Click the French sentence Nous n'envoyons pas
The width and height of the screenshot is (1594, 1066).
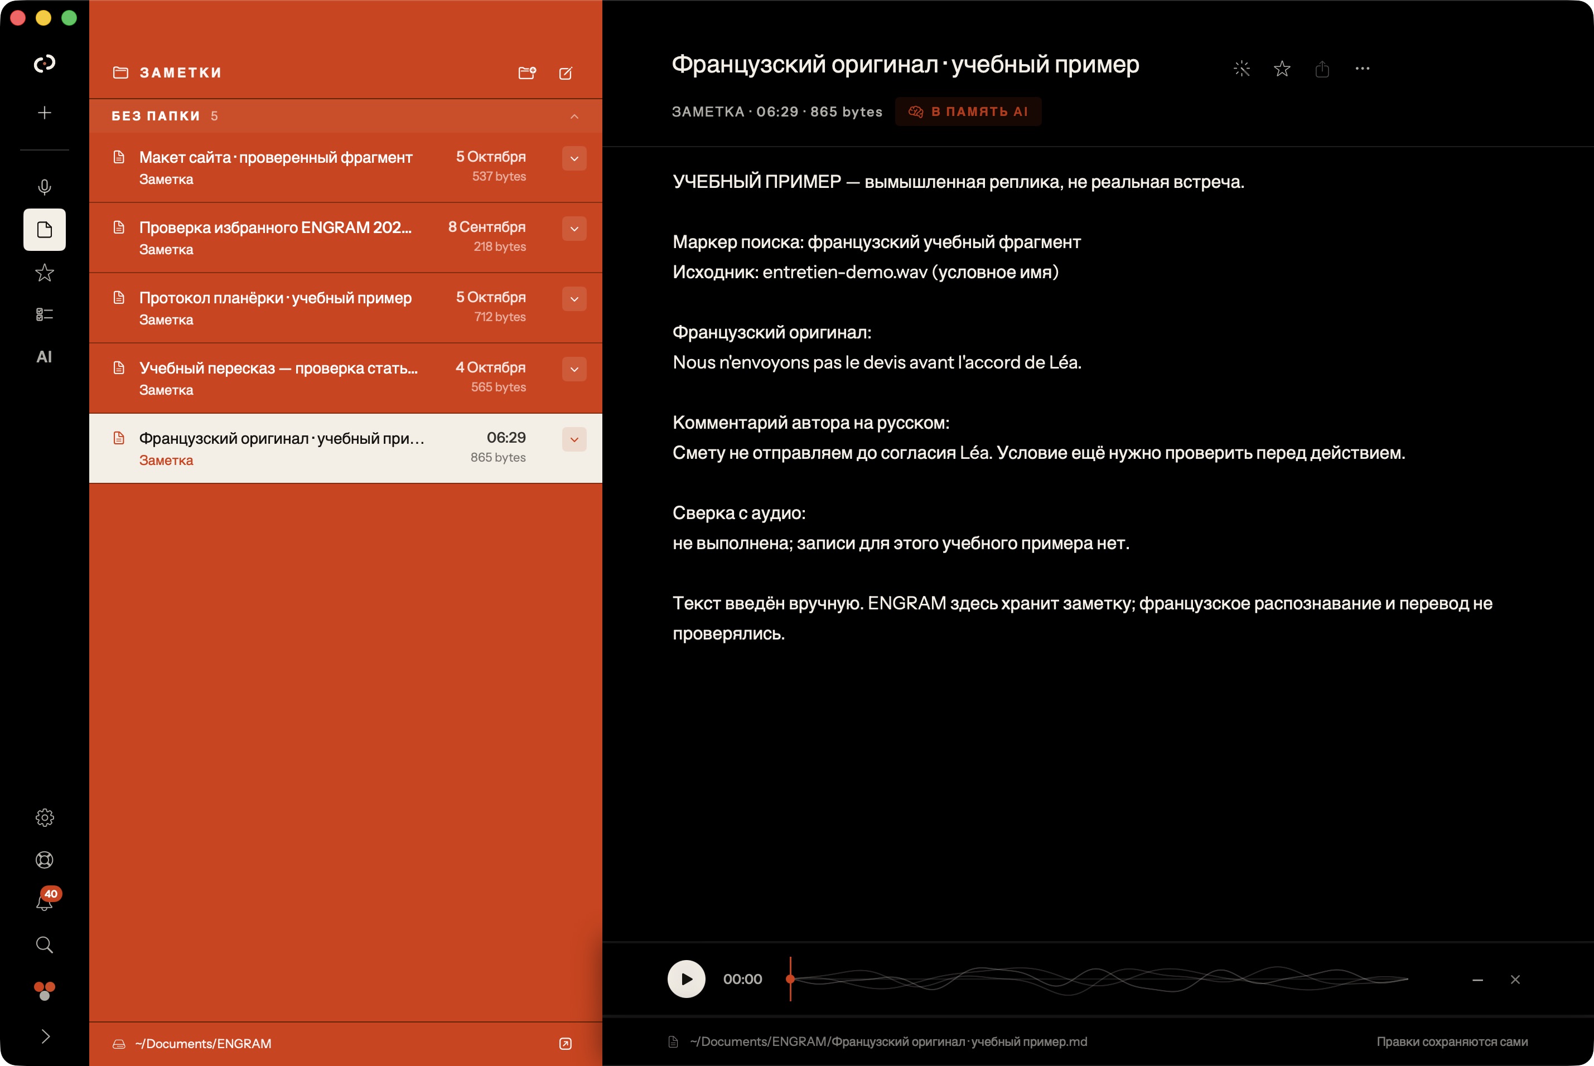pyautogui.click(x=877, y=362)
